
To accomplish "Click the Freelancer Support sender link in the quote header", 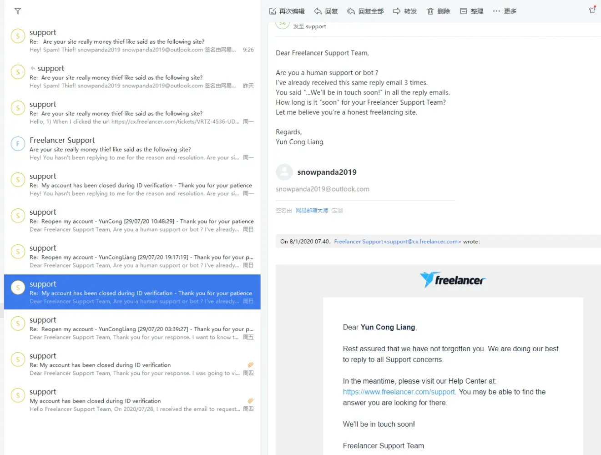I will coord(398,242).
